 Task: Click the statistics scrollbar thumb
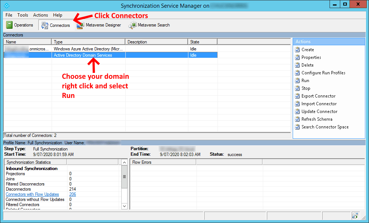[x=124, y=177]
